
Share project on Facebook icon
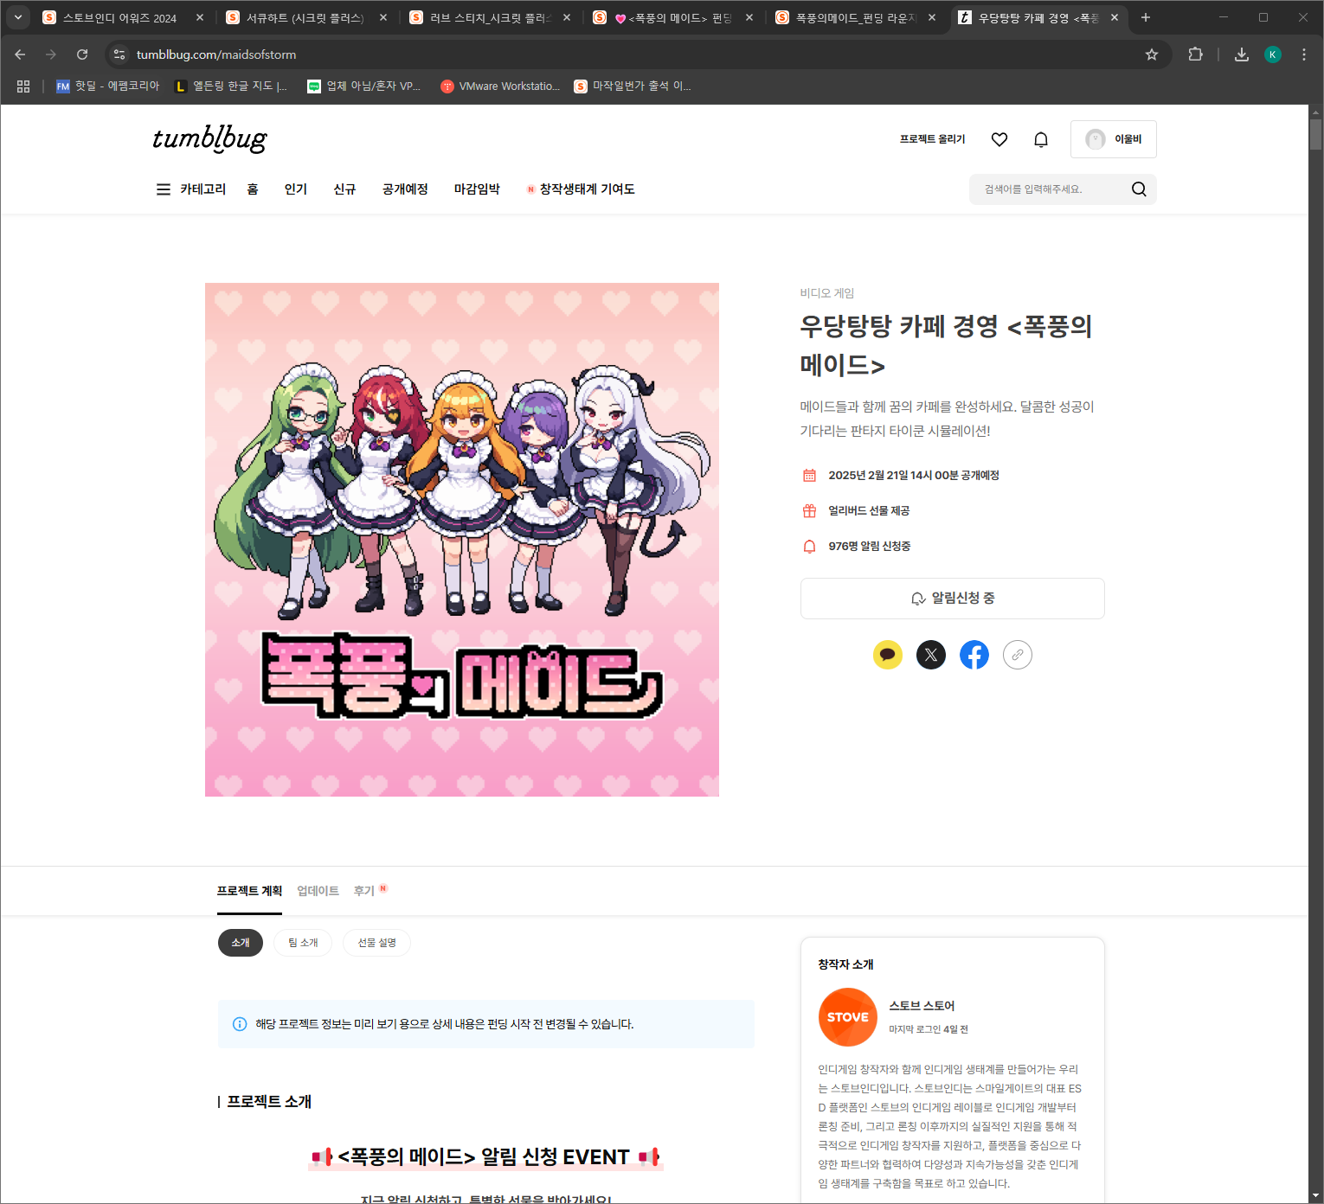[974, 655]
